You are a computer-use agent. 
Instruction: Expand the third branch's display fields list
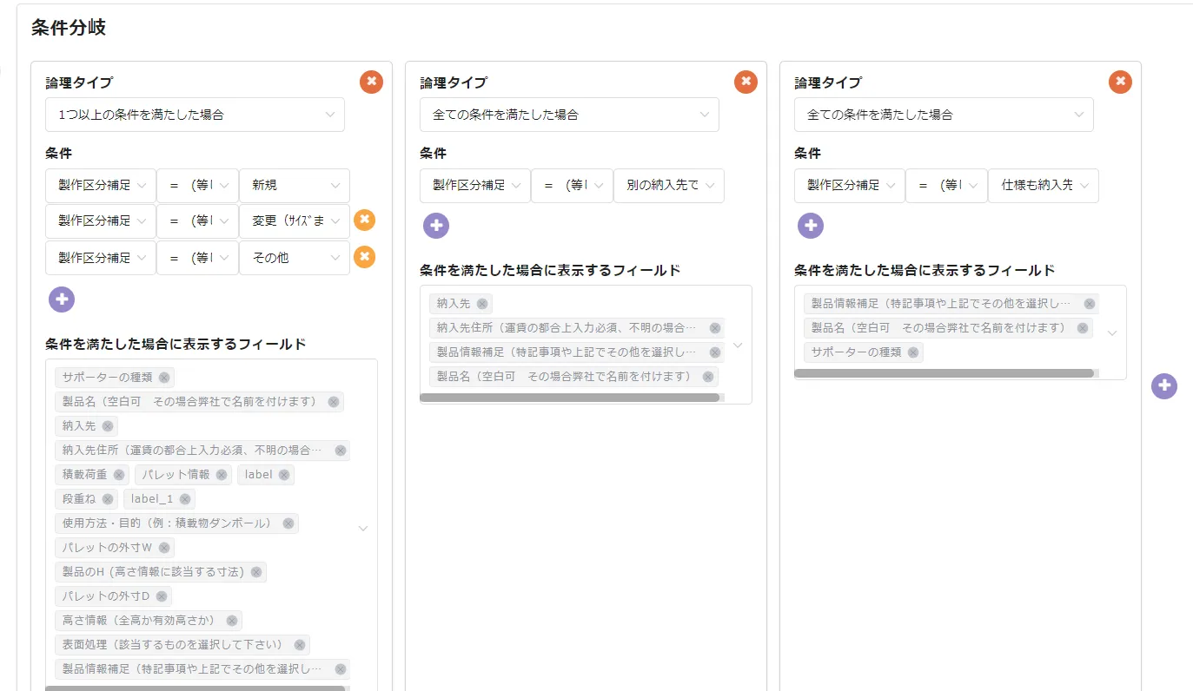click(x=1111, y=332)
